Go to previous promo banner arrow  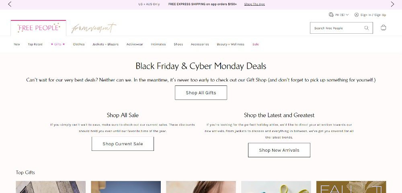click(x=10, y=4)
